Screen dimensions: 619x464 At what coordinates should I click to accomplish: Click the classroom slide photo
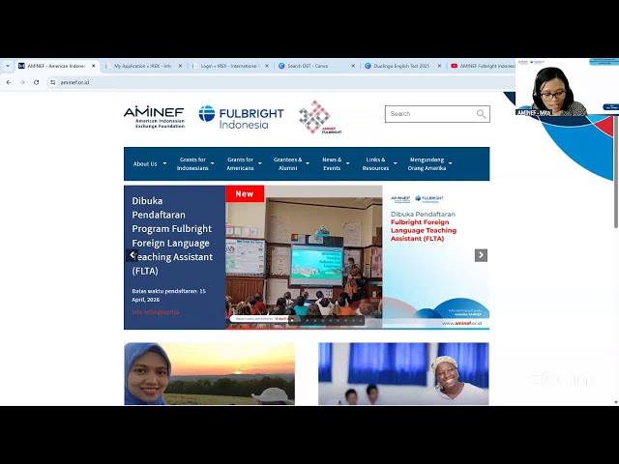(304, 257)
